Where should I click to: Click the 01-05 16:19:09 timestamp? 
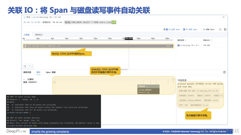pos(32,22)
